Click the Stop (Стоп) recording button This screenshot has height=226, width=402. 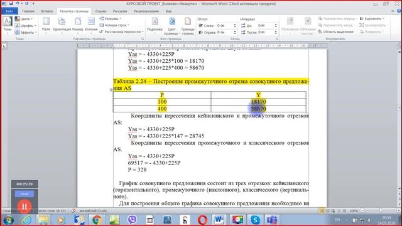coord(24,194)
